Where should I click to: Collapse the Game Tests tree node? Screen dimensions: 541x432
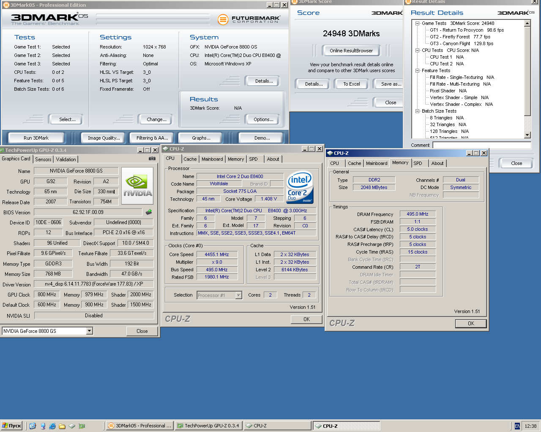(x=417, y=23)
